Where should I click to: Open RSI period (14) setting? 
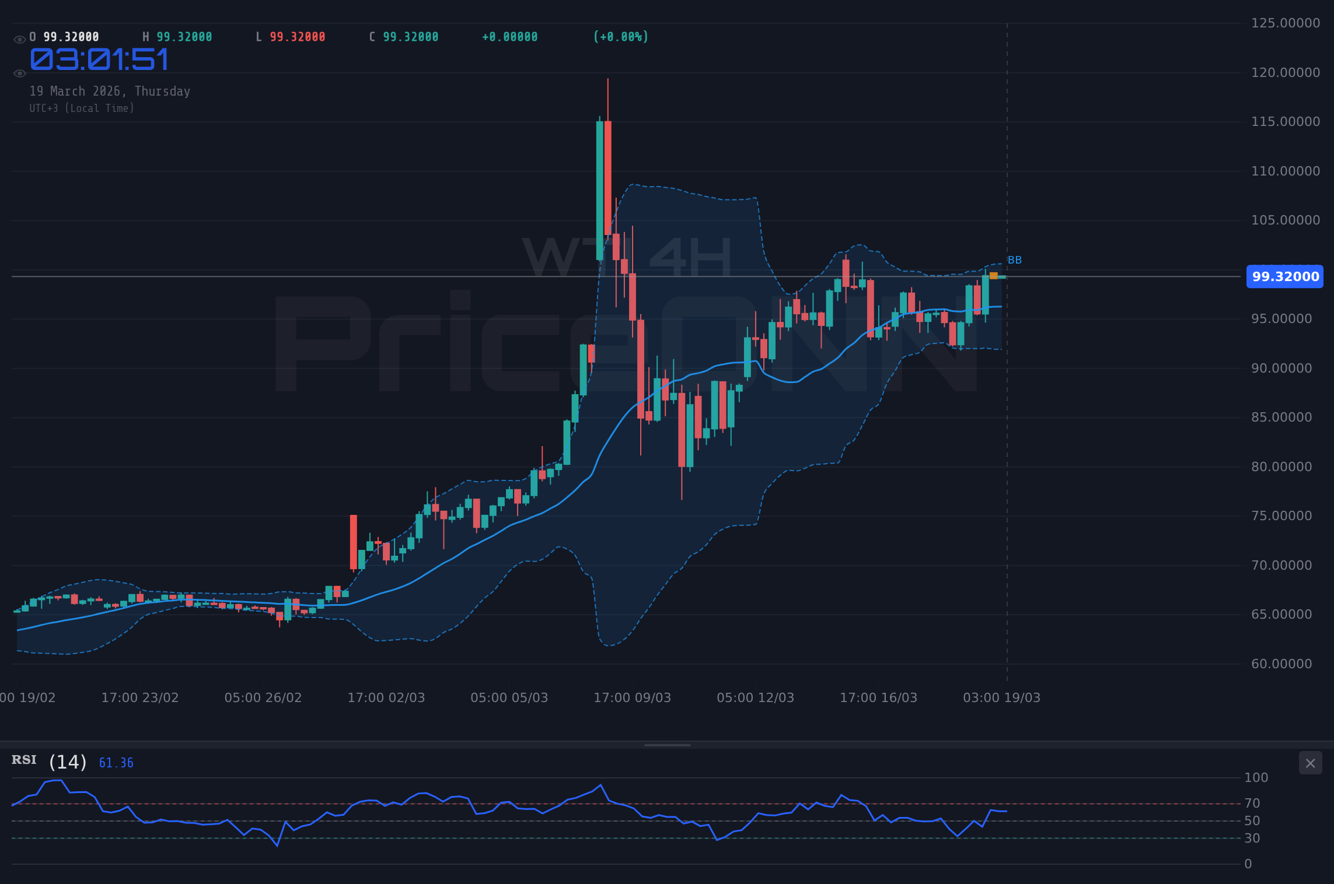[x=68, y=762]
